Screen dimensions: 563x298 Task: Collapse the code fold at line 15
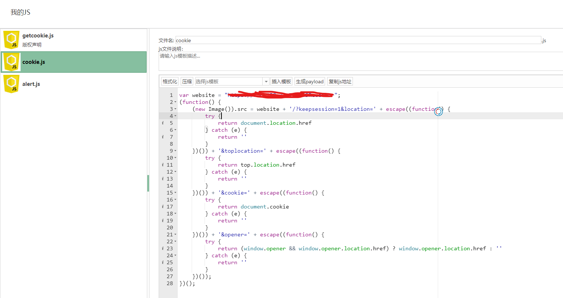[175, 193]
